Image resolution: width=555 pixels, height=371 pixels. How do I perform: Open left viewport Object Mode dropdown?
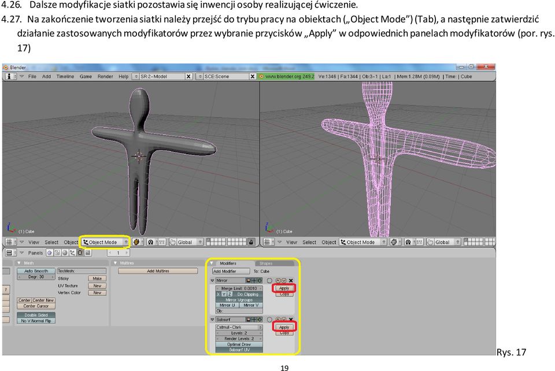point(105,242)
